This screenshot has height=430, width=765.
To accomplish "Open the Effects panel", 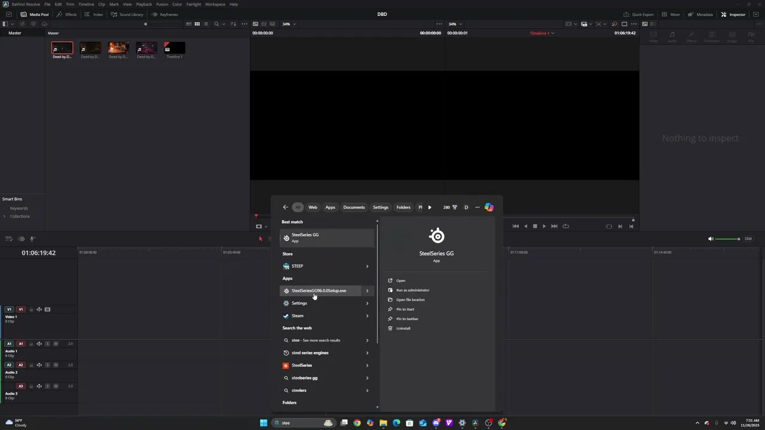I will [67, 14].
